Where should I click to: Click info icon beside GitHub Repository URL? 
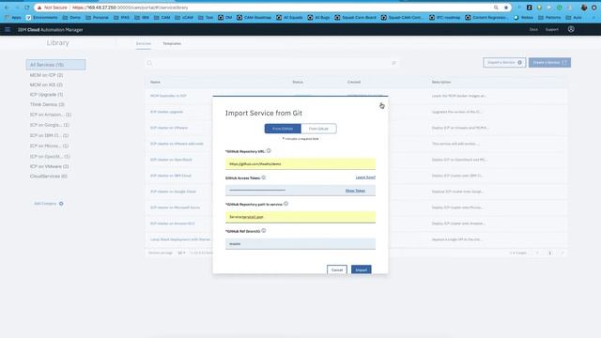click(x=269, y=151)
